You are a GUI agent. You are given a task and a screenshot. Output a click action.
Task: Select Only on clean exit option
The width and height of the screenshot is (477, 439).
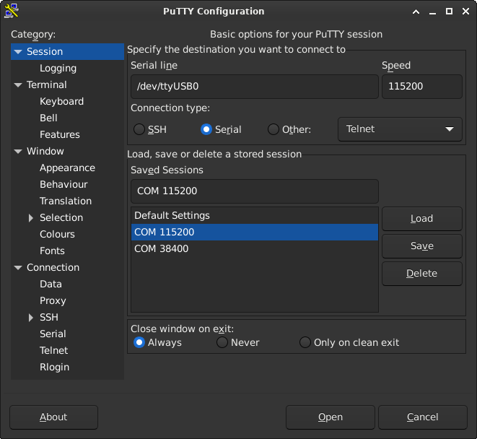coord(305,342)
